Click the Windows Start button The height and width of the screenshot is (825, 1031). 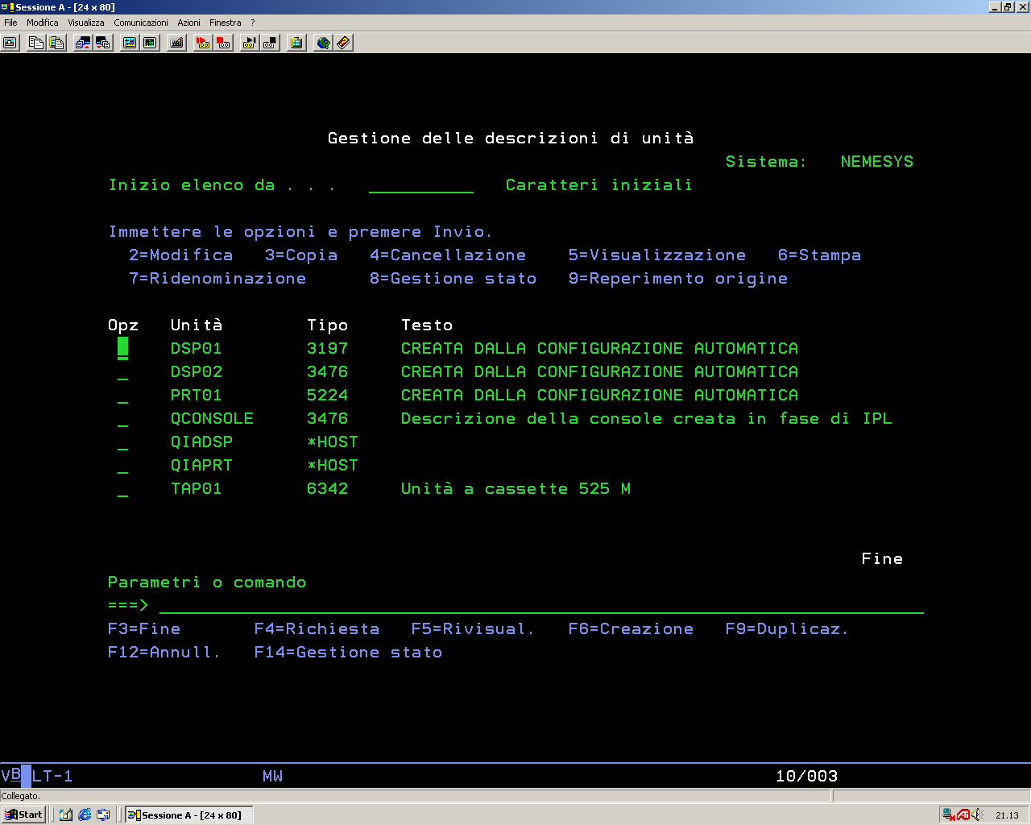pos(23,815)
